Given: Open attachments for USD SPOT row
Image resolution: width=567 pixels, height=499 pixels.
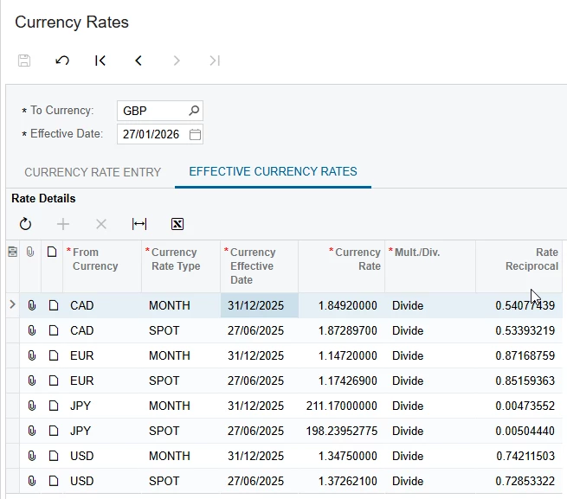Looking at the screenshot, I should (32, 481).
